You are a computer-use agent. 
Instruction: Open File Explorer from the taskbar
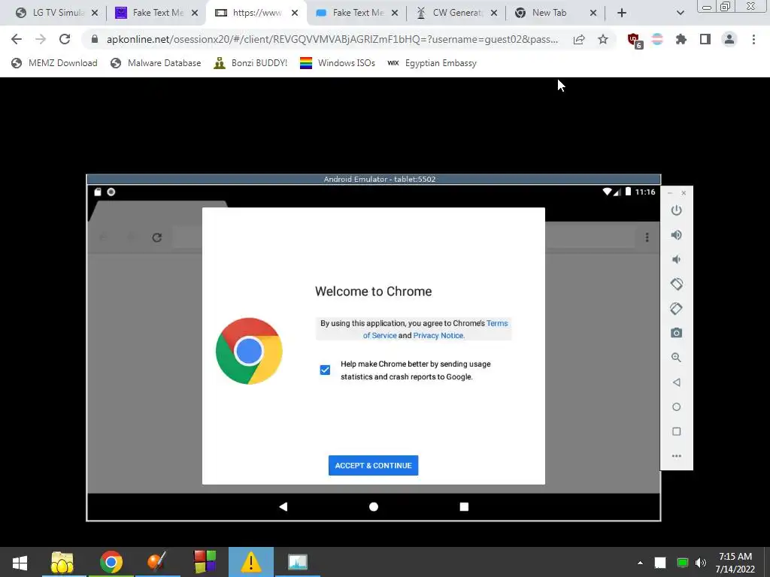[62, 562]
